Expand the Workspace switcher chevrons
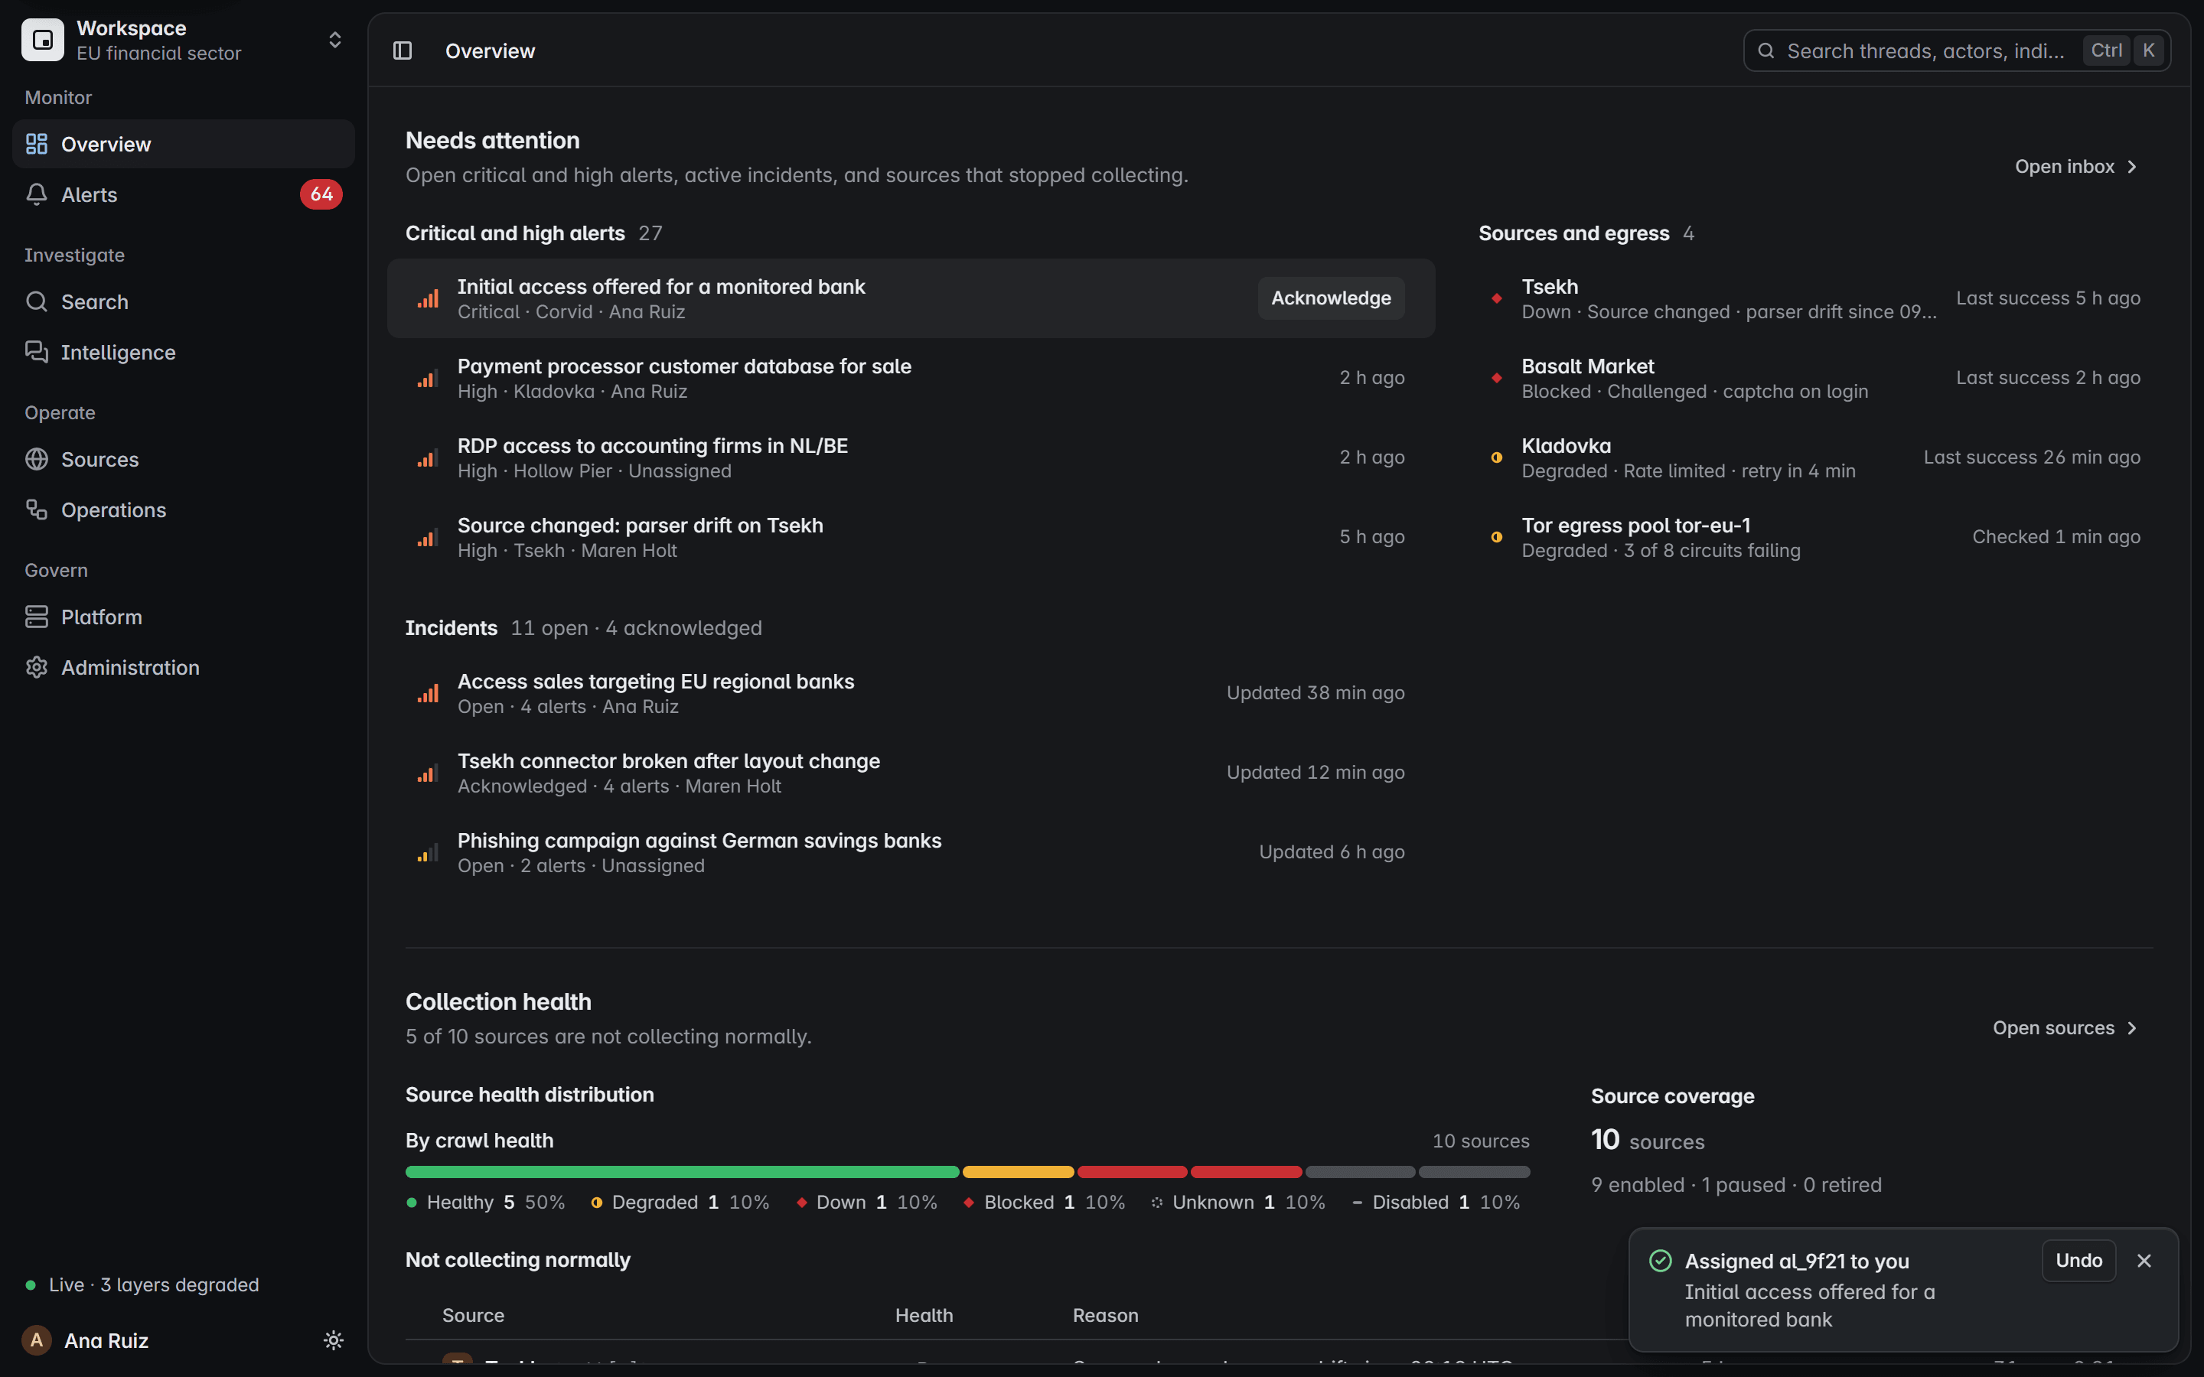Image resolution: width=2204 pixels, height=1377 pixels. pos(334,40)
